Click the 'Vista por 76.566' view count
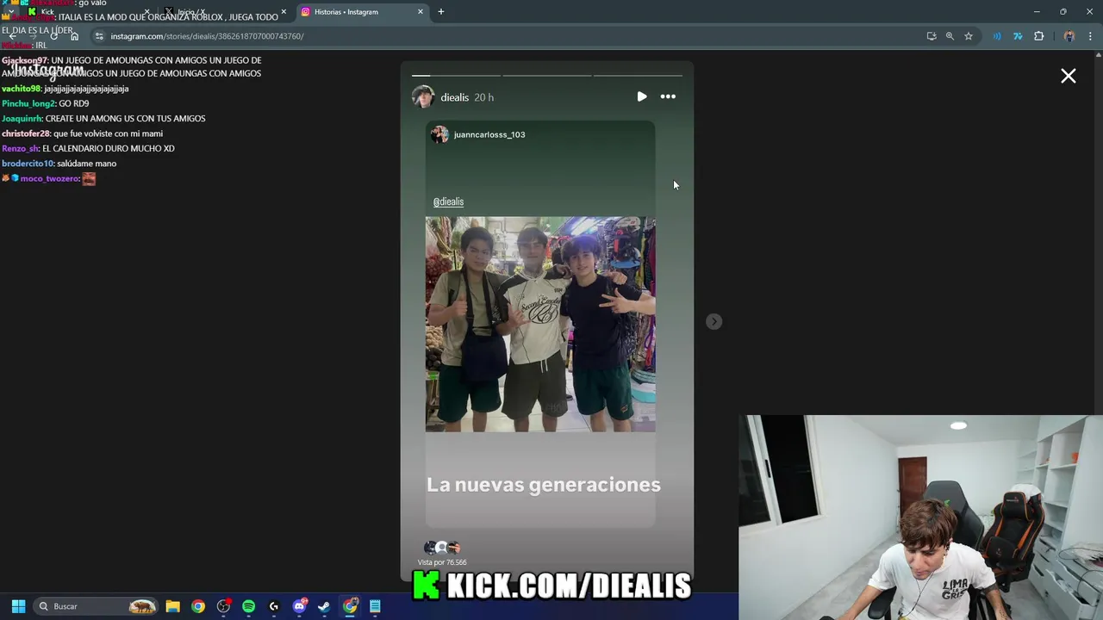Viewport: 1103px width, 620px height. pyautogui.click(x=442, y=562)
